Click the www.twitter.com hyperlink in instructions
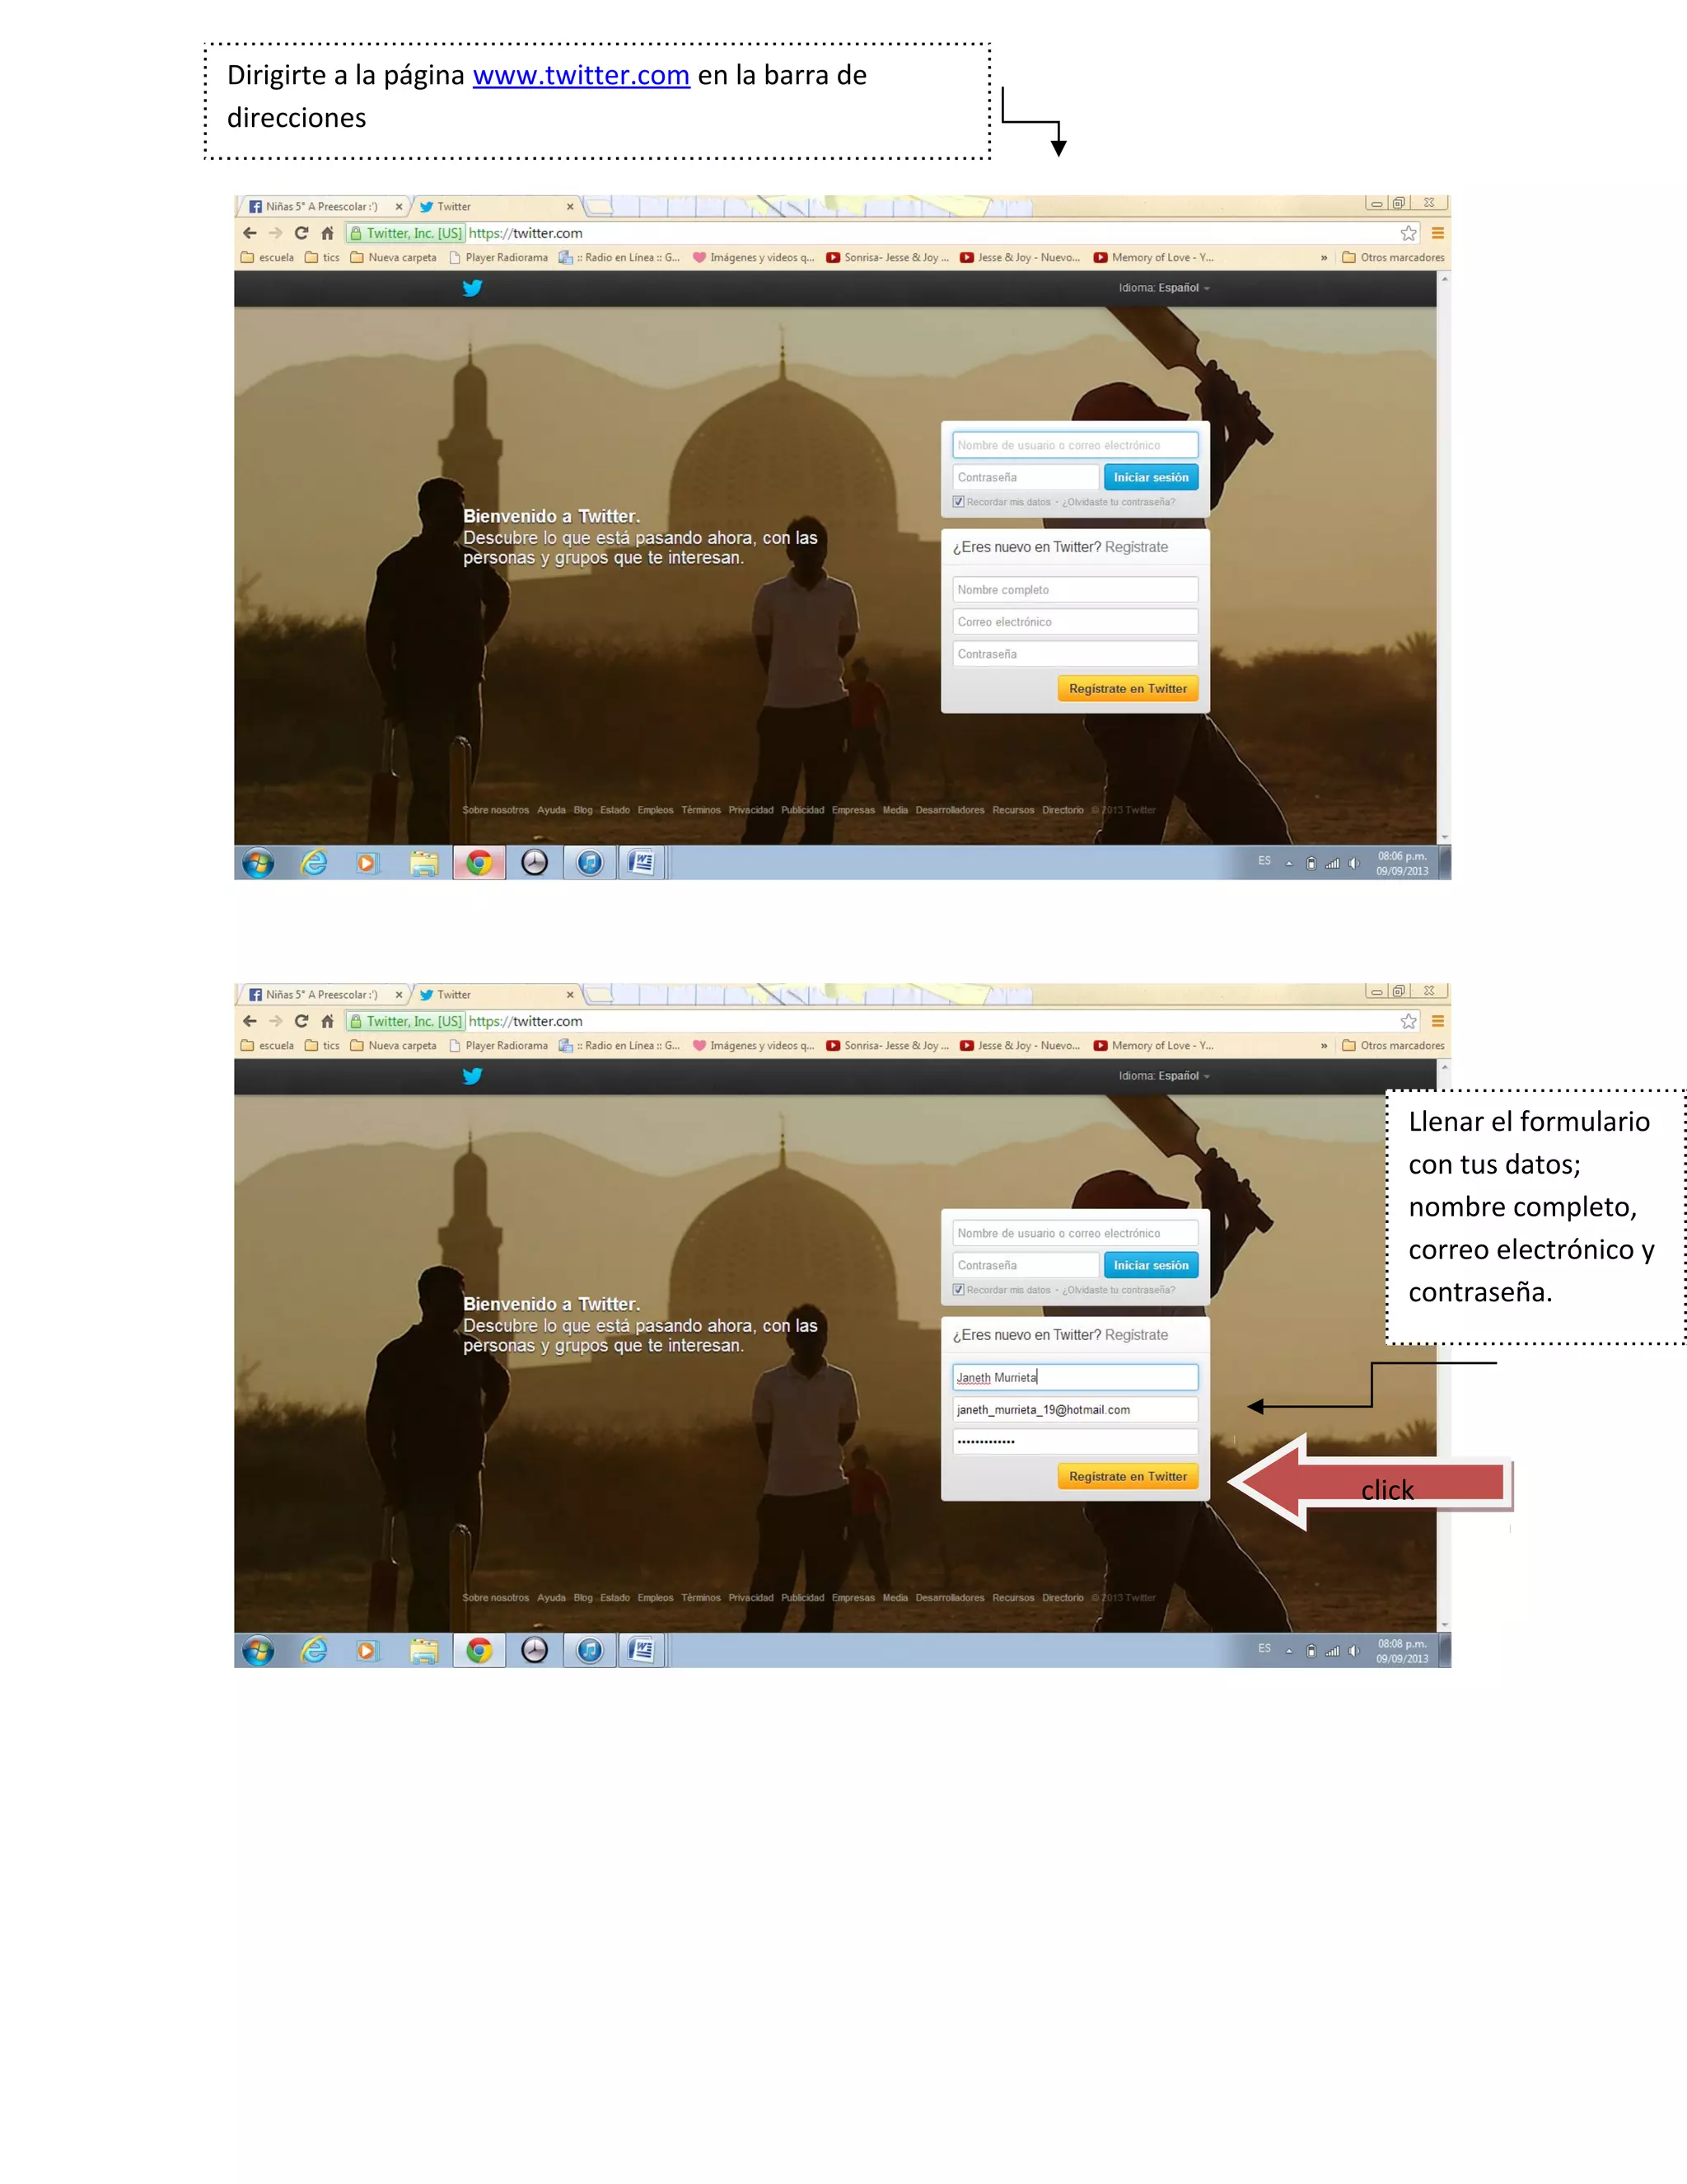This screenshot has height=2184, width=1687. (581, 75)
